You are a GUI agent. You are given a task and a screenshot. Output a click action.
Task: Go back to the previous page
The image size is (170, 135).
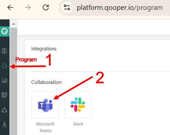pyautogui.click(x=10, y=8)
